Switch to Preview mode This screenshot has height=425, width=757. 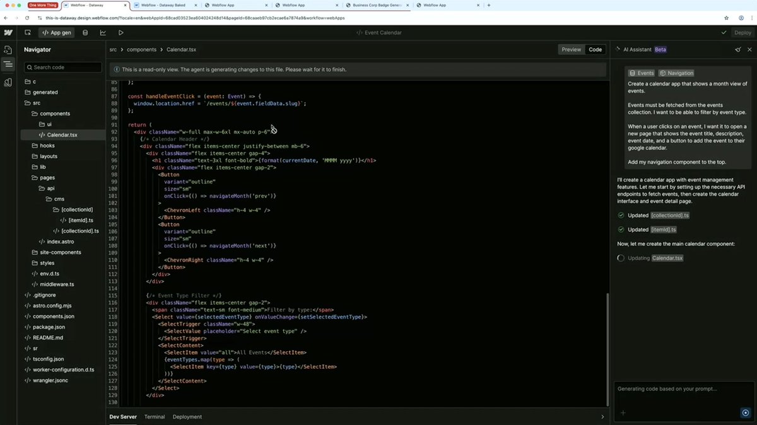(x=571, y=49)
